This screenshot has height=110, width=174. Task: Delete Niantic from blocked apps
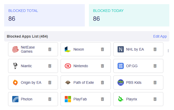point(50,66)
